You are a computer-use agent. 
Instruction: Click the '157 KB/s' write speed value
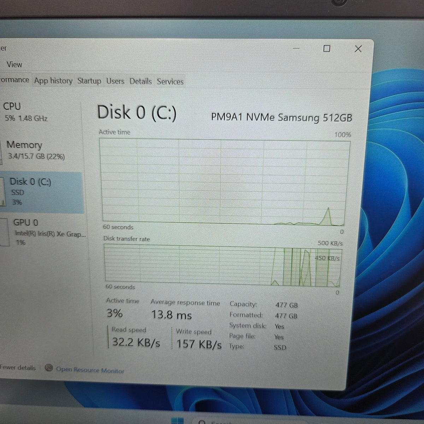pos(199,344)
